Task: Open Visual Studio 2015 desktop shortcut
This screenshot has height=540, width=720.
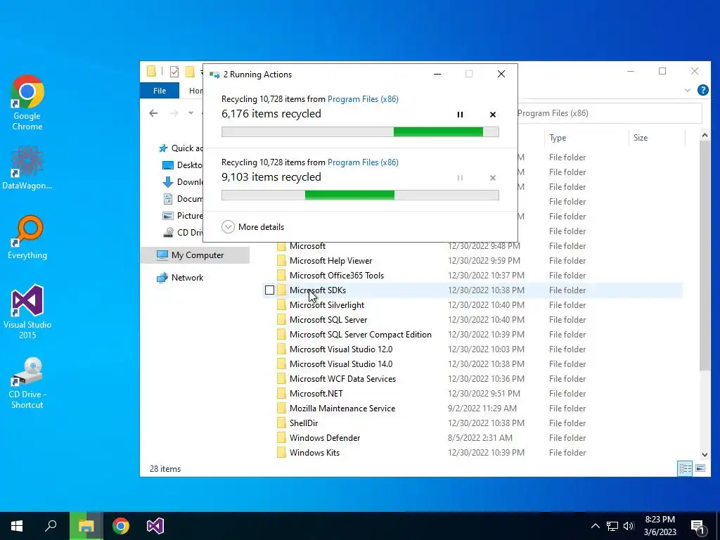Action: [27, 311]
